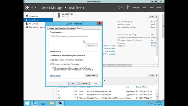Open the Events TASKS dropdown
Viewport: 188px width, 106px height.
[x=153, y=75]
